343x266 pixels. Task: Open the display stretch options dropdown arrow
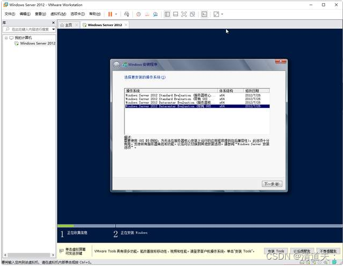click(x=222, y=14)
